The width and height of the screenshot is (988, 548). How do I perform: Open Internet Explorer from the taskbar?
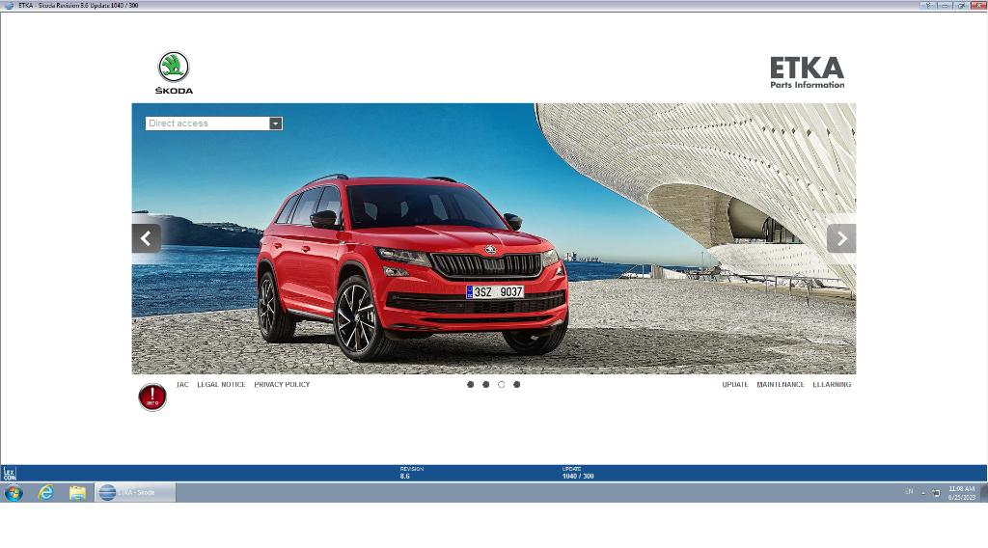pyautogui.click(x=45, y=492)
